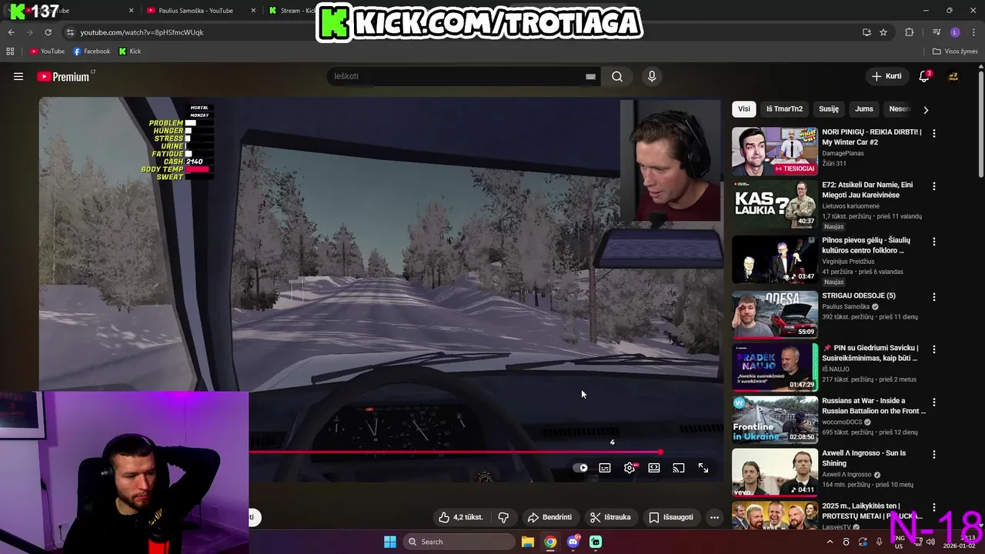
Task: Switch the player to theater mode
Action: click(654, 468)
